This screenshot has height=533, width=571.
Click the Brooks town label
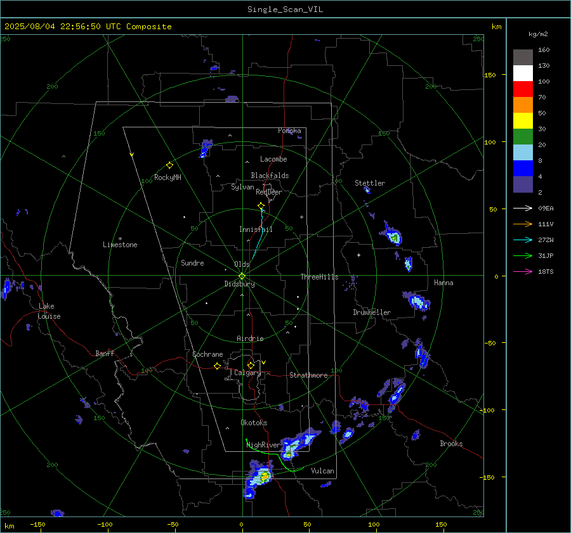pos(451,444)
